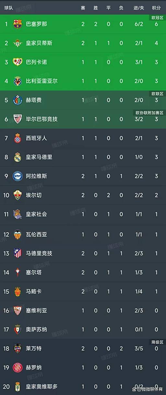Open the Getafe team badge
166x395 pixels.
(18, 100)
